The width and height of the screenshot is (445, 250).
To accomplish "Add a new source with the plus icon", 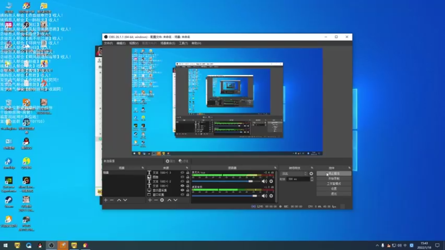I will click(150, 200).
